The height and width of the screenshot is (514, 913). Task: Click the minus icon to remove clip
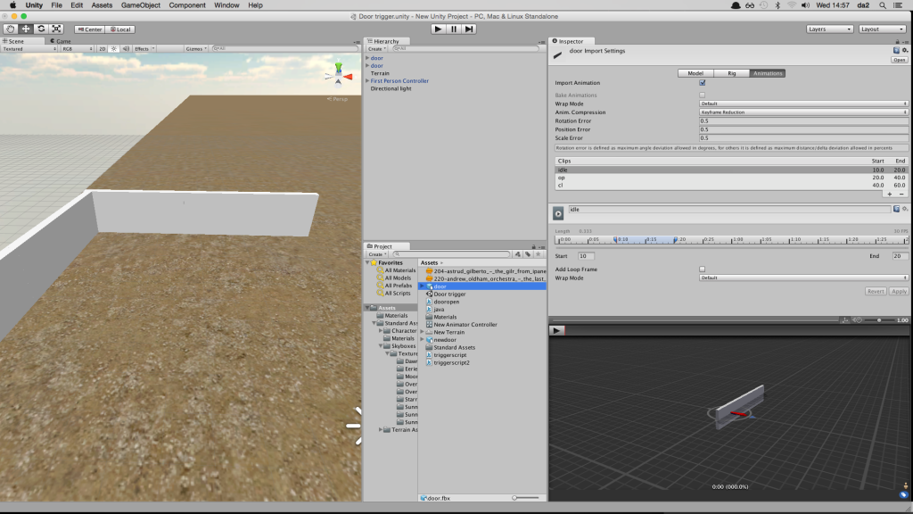901,194
